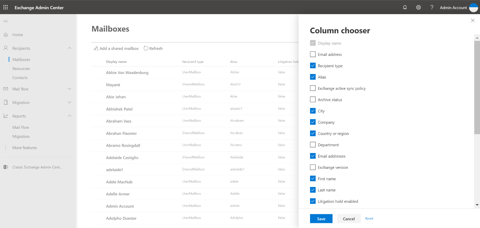This screenshot has height=228, width=480.
Task: Open Resources under Recipients
Action: click(x=21, y=69)
